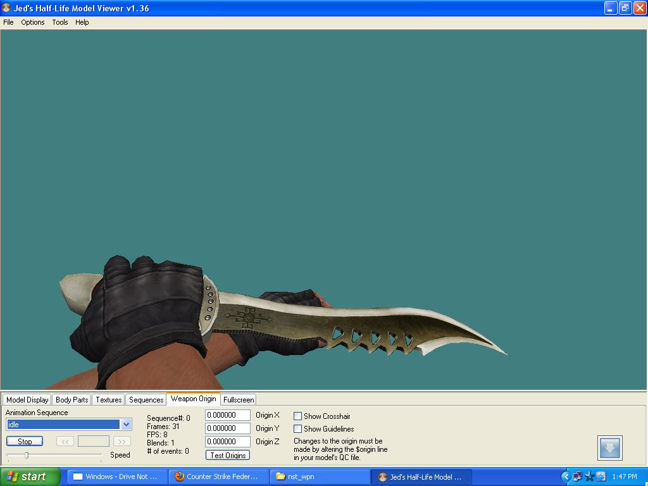
Task: Click the star system tray icon
Action: [x=590, y=477]
